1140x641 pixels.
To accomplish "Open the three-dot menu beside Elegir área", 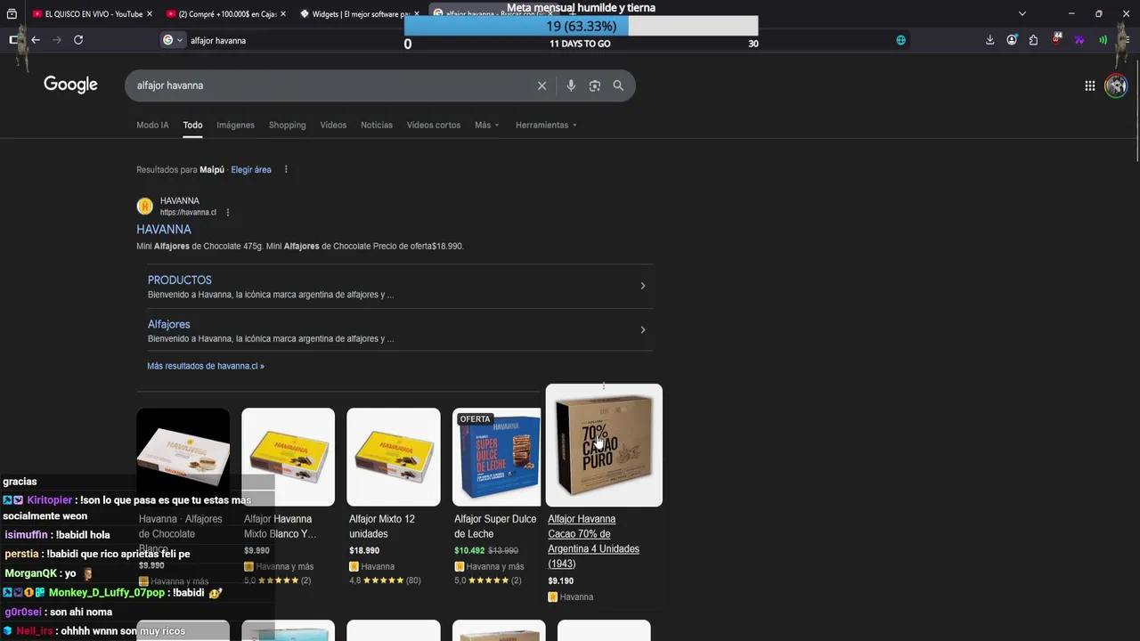I will click(286, 169).
